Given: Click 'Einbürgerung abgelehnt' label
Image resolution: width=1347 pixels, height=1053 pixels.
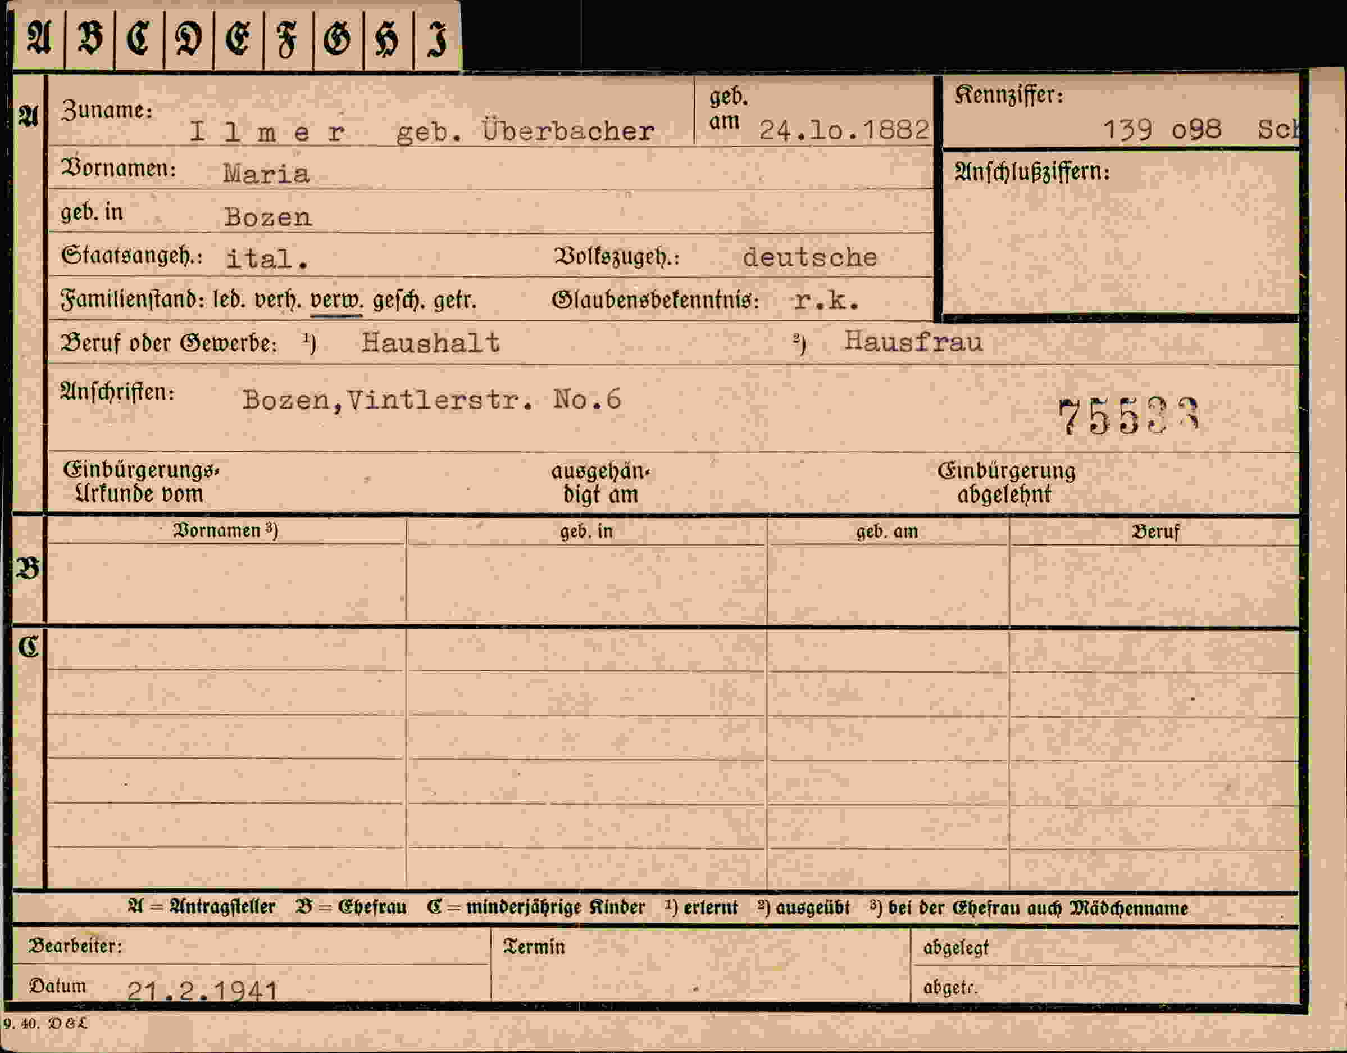Looking at the screenshot, I should pyautogui.click(x=1007, y=483).
